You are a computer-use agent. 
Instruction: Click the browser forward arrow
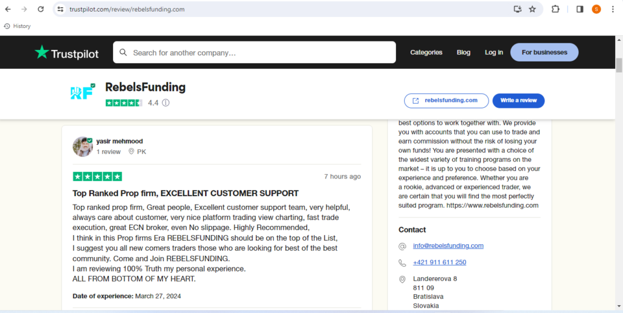pyautogui.click(x=24, y=9)
